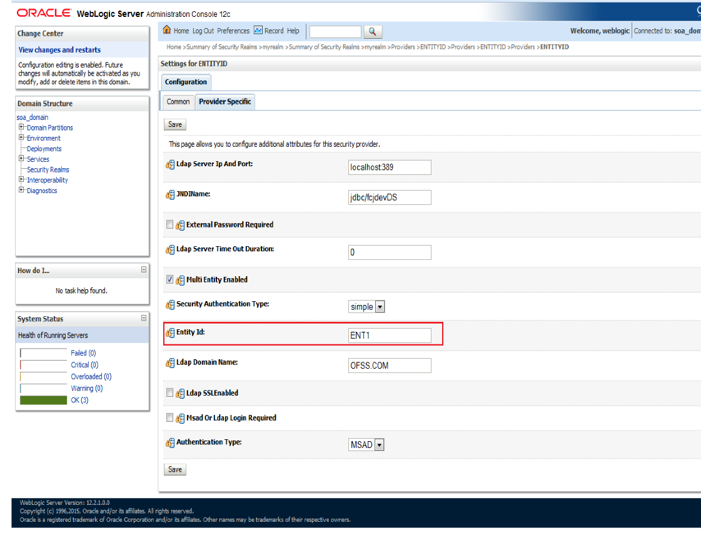Click Ldap Server Ip And Port field
The height and width of the screenshot is (548, 701).
[x=390, y=167]
